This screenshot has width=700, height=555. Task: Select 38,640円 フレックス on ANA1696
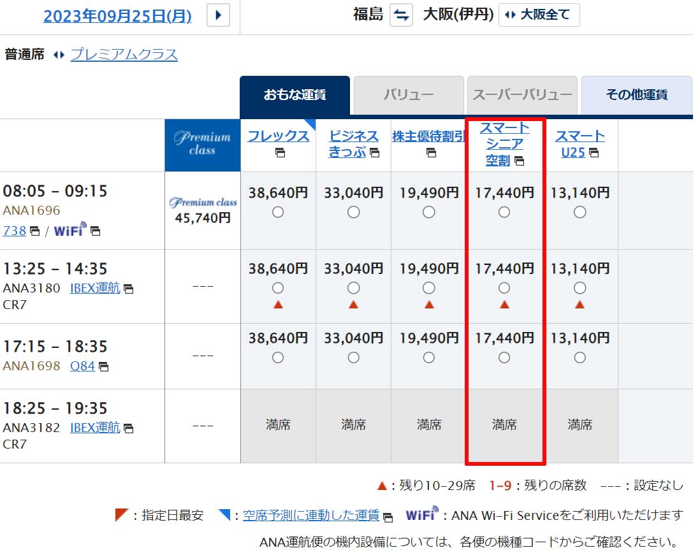coord(278,212)
